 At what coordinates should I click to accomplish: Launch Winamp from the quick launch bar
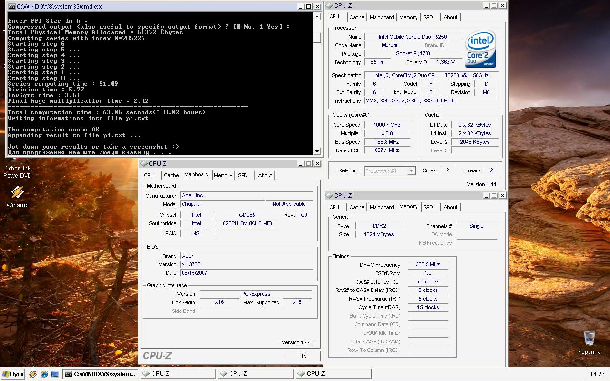pyautogui.click(x=33, y=374)
